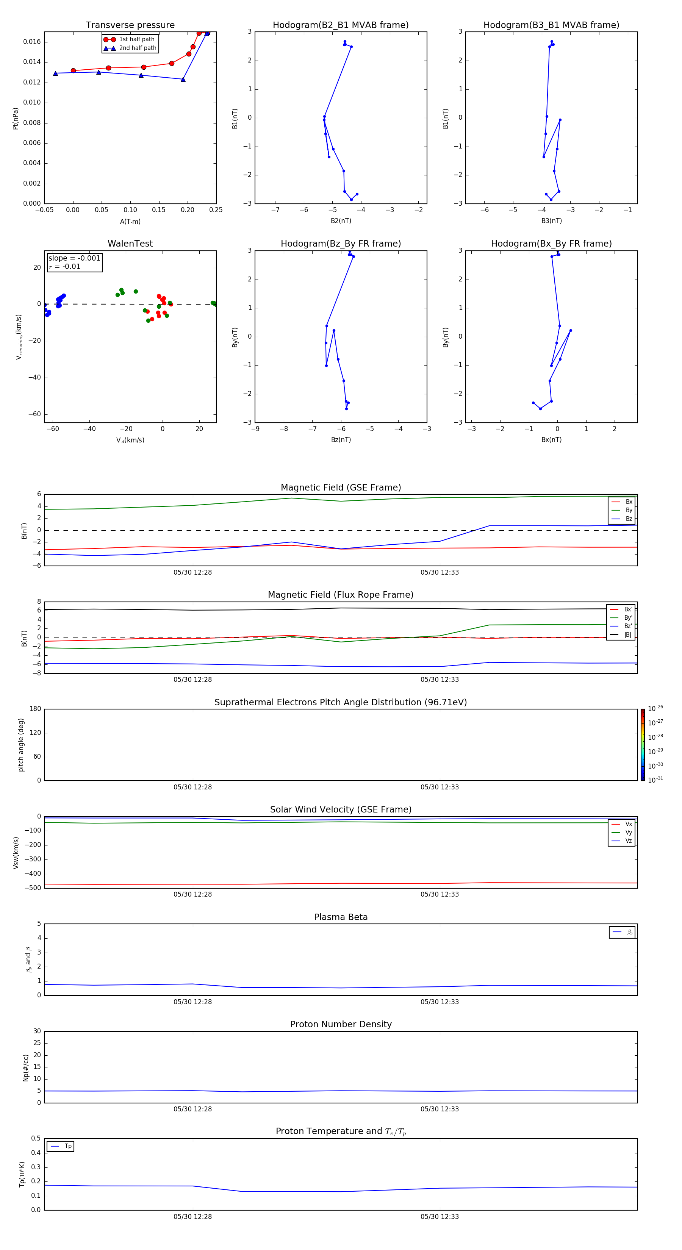
Task: Click the pitch angle colorbar gradient
Action: (643, 745)
